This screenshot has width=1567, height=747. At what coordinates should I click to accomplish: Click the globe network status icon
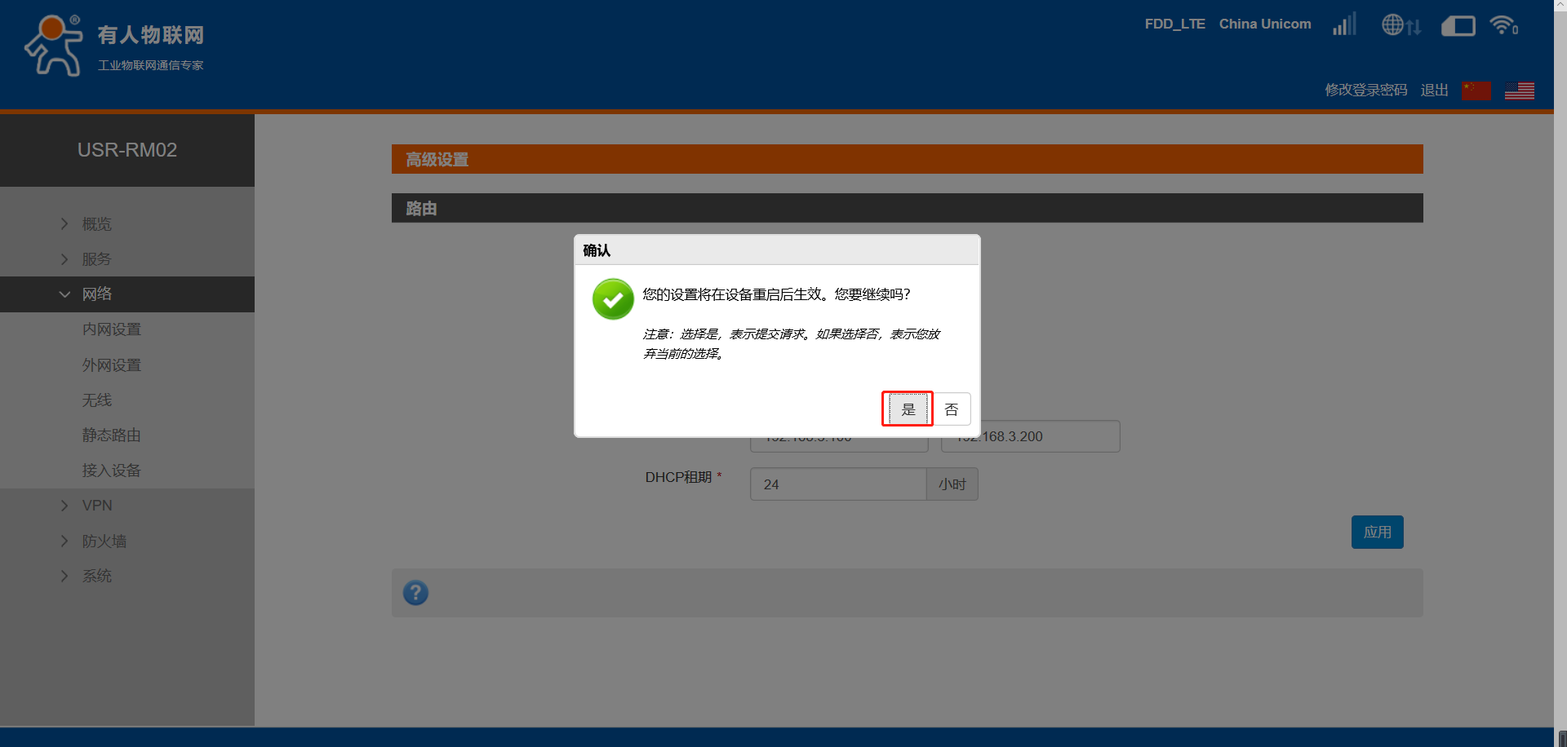tap(1401, 25)
